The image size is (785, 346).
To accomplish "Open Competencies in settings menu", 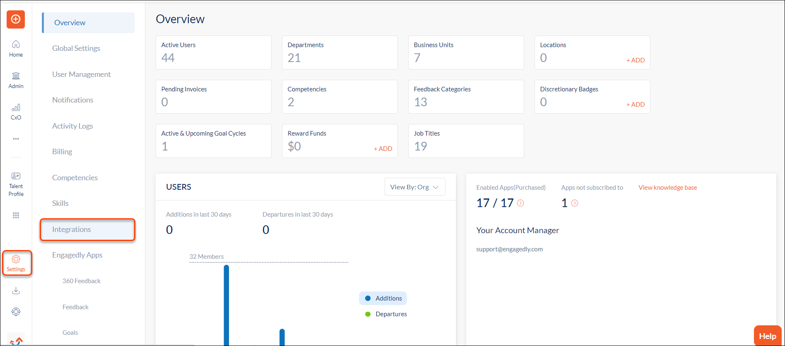I will (75, 178).
